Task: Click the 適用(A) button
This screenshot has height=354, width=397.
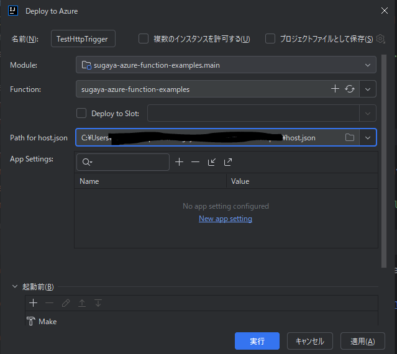Action: [363, 341]
